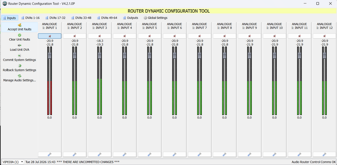Toggle mute on INPUT 12
Image resolution: width=337 pixels, height=165 pixels.
coord(324,36)
